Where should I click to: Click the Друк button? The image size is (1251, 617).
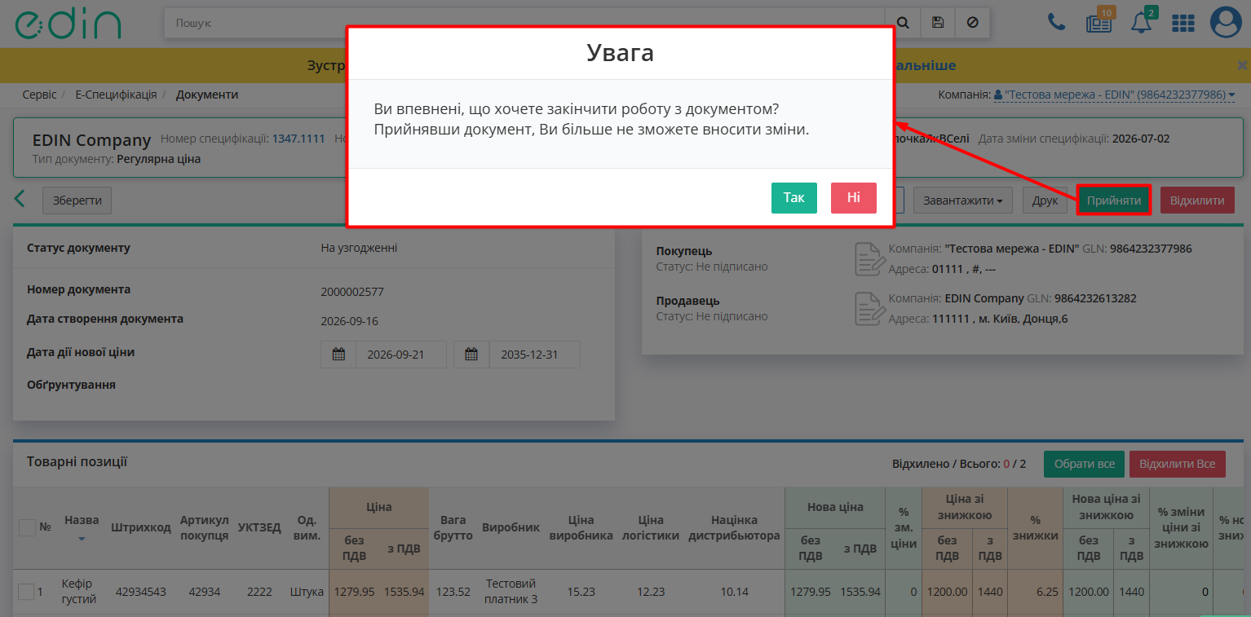(1045, 201)
